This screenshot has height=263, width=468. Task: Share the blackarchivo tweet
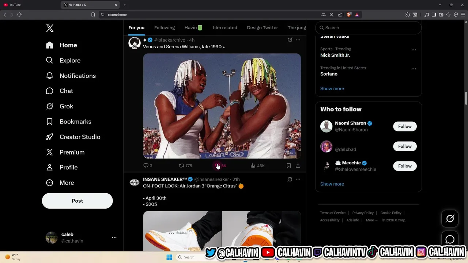(298, 165)
